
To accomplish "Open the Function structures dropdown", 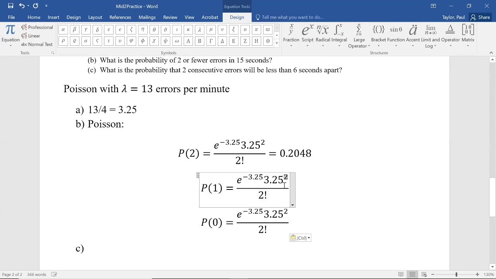I will click(396, 36).
